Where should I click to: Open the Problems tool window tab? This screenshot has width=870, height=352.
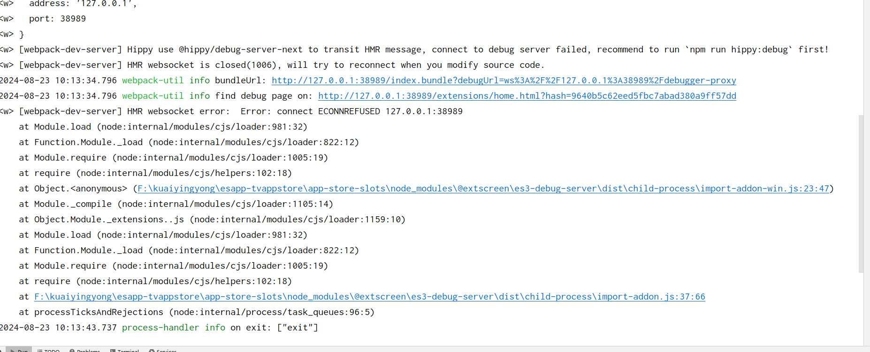[x=85, y=350]
